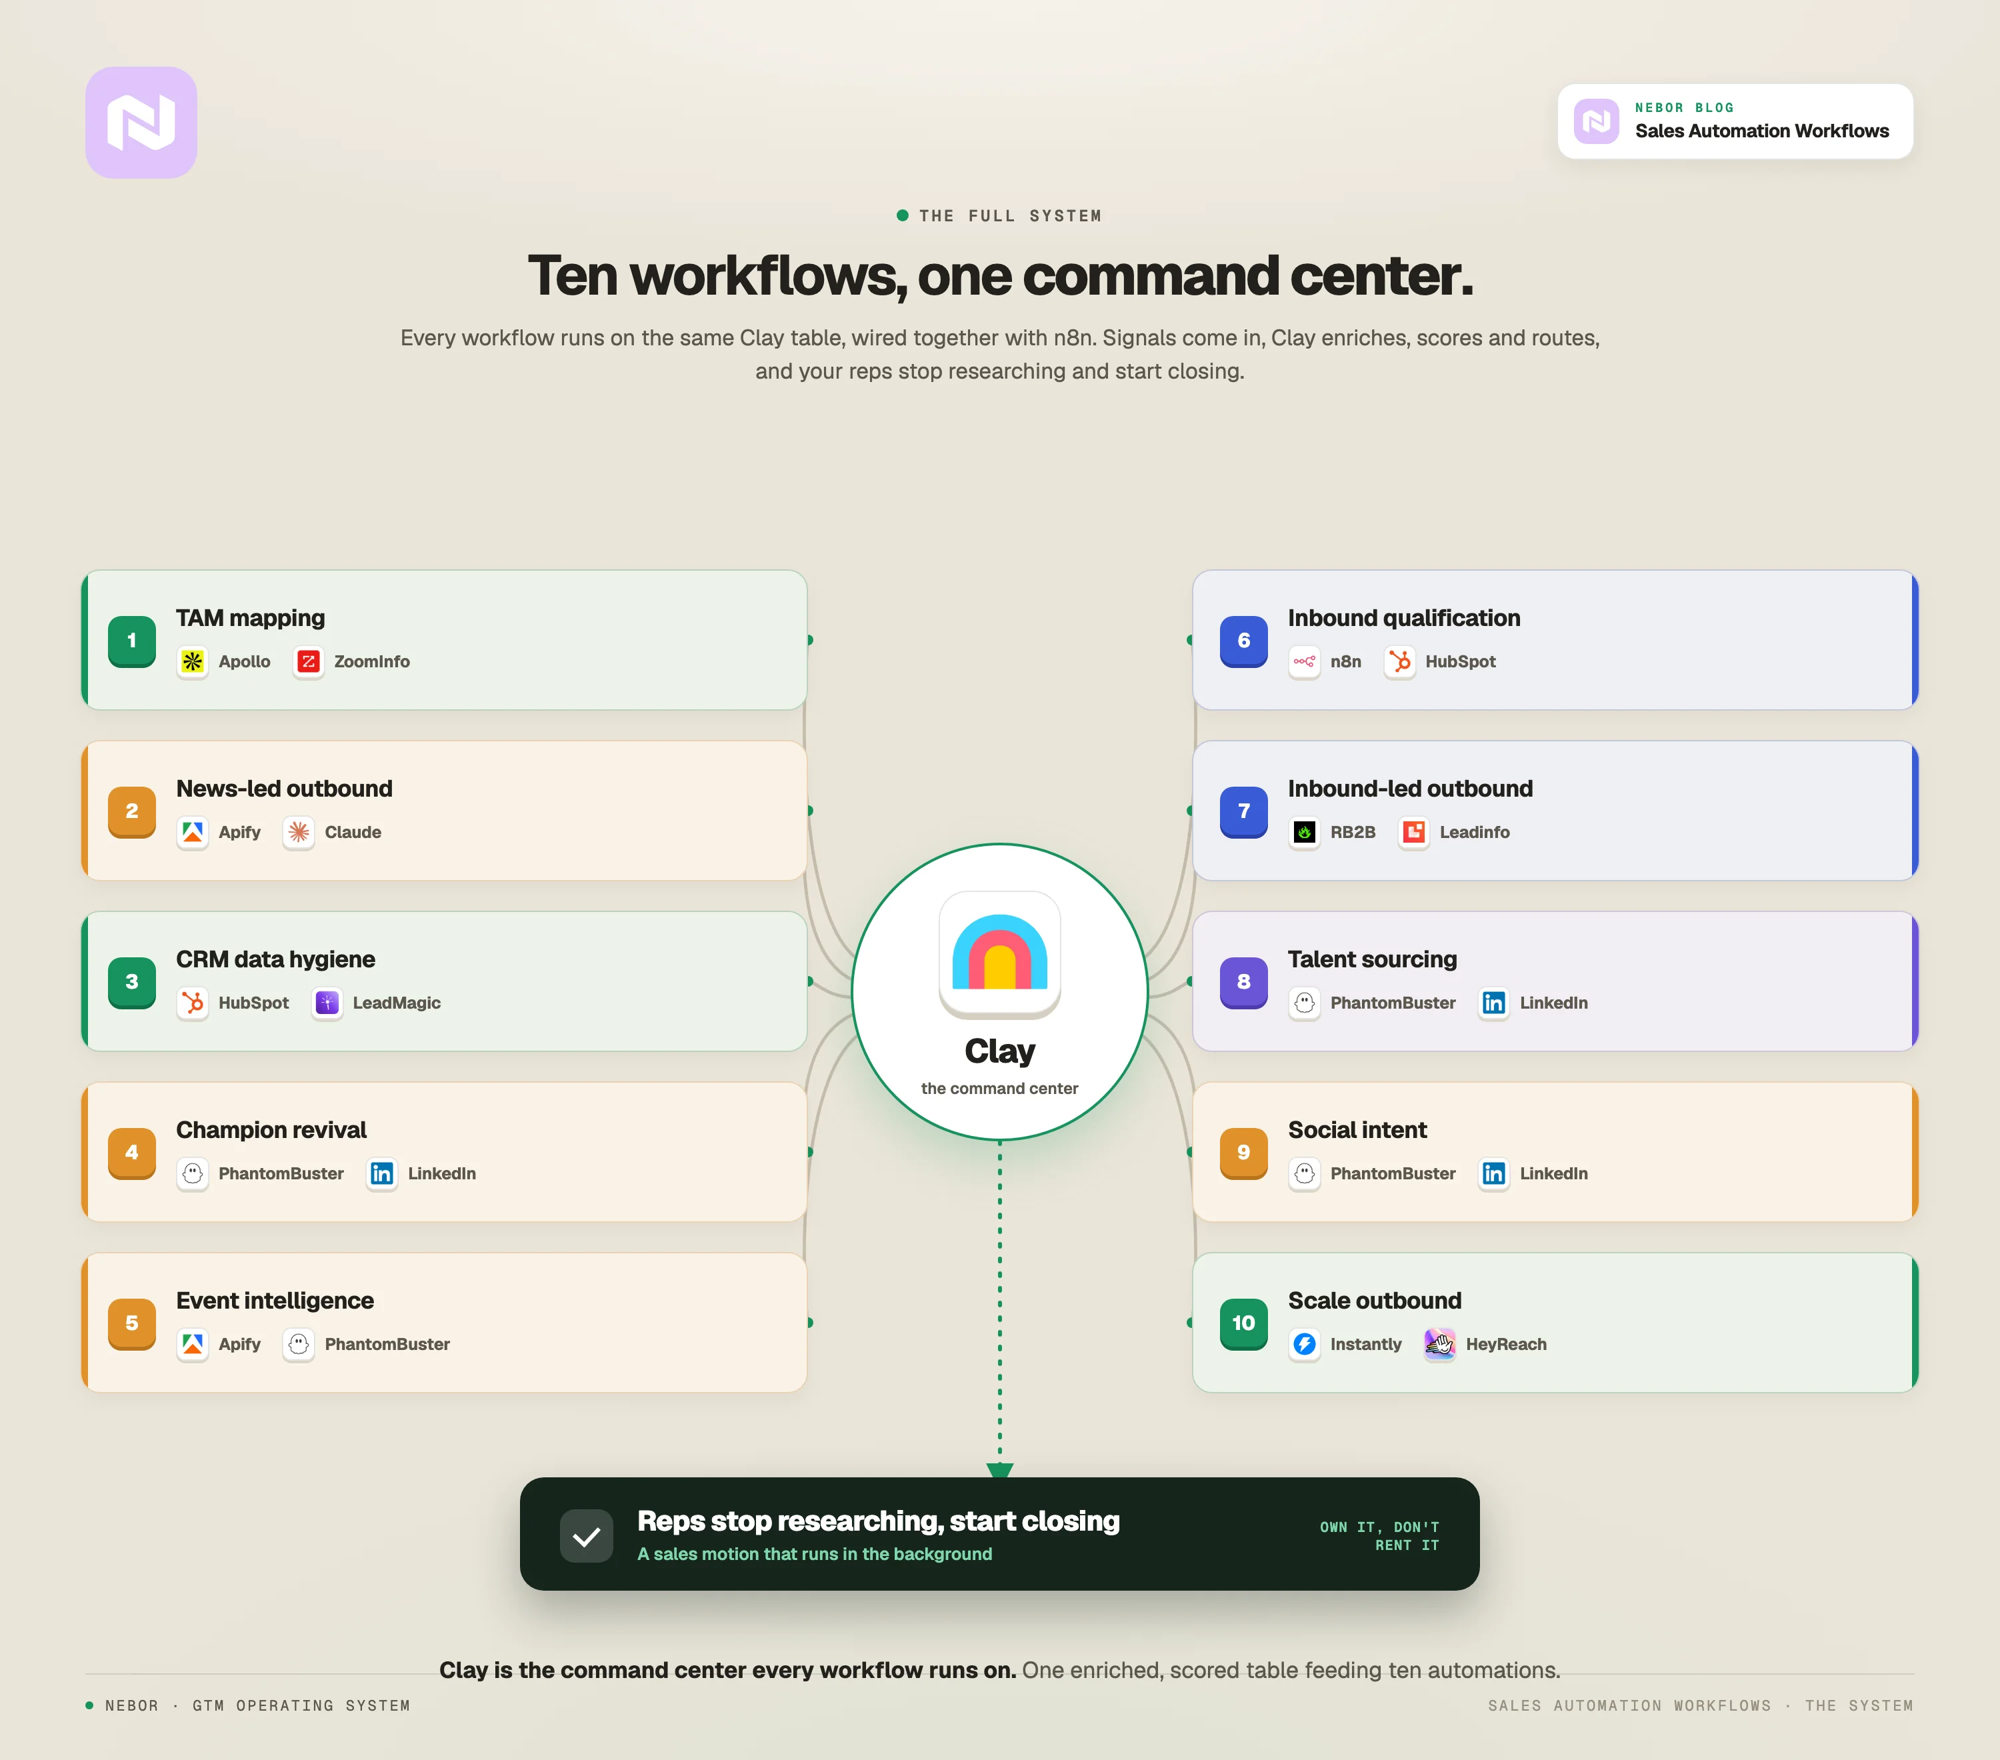Click the 'LeadMagic' label in CRM data hygiene

coord(396,1004)
